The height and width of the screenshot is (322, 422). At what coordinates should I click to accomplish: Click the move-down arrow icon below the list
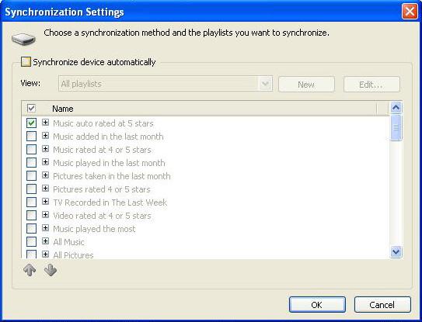(x=51, y=270)
